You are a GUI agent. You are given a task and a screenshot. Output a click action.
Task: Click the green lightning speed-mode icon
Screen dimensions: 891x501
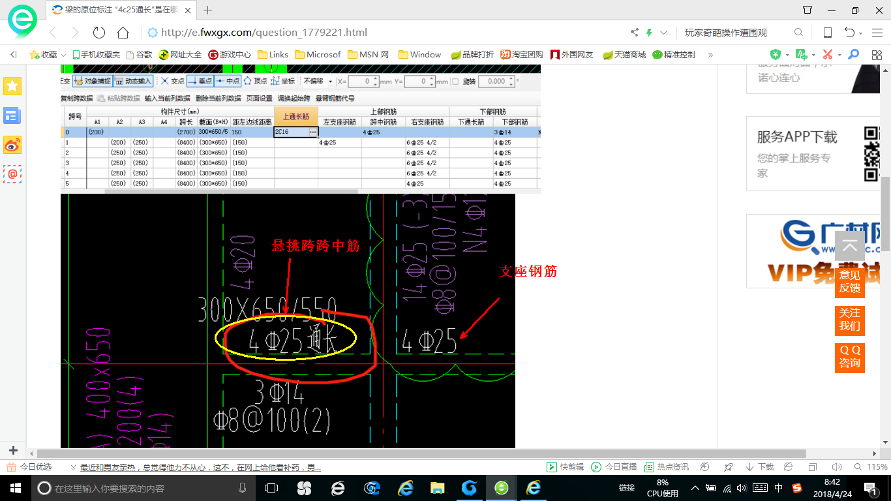tap(649, 33)
